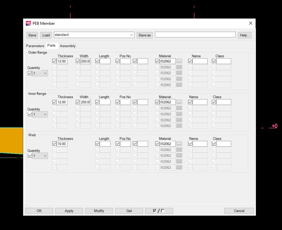The image size is (282, 230).
Task: Open Help button
Action: pos(245,35)
